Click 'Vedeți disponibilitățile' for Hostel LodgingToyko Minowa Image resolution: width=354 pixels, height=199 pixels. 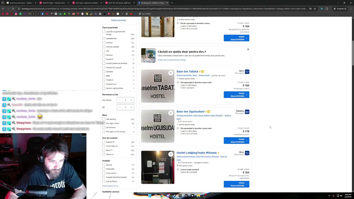(x=236, y=184)
